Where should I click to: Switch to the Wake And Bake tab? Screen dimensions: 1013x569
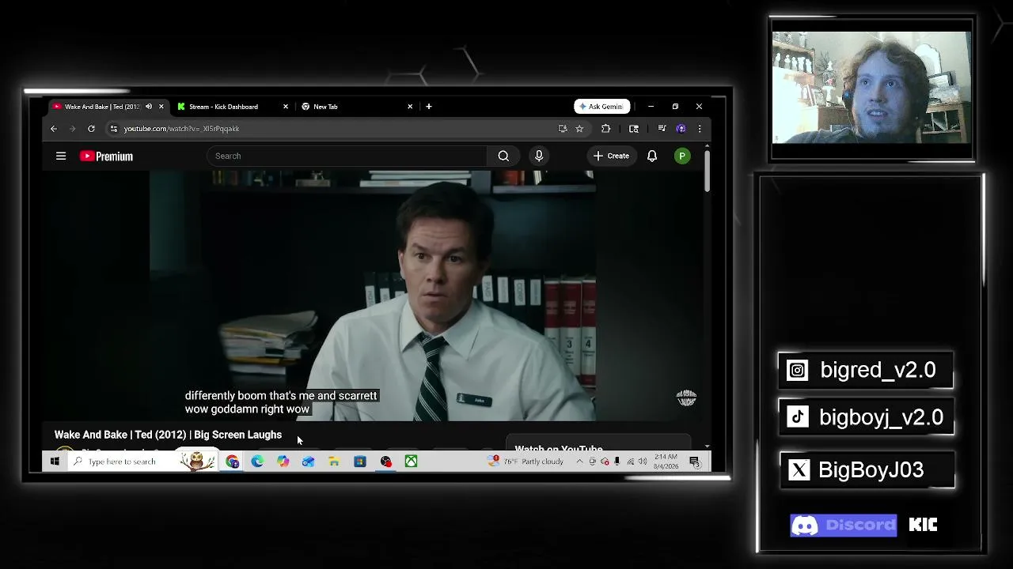tap(108, 107)
